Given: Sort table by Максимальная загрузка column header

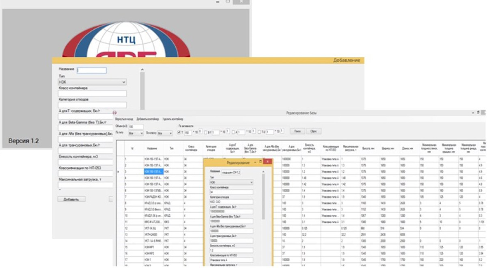Looking at the screenshot, I should pyautogui.click(x=349, y=149).
